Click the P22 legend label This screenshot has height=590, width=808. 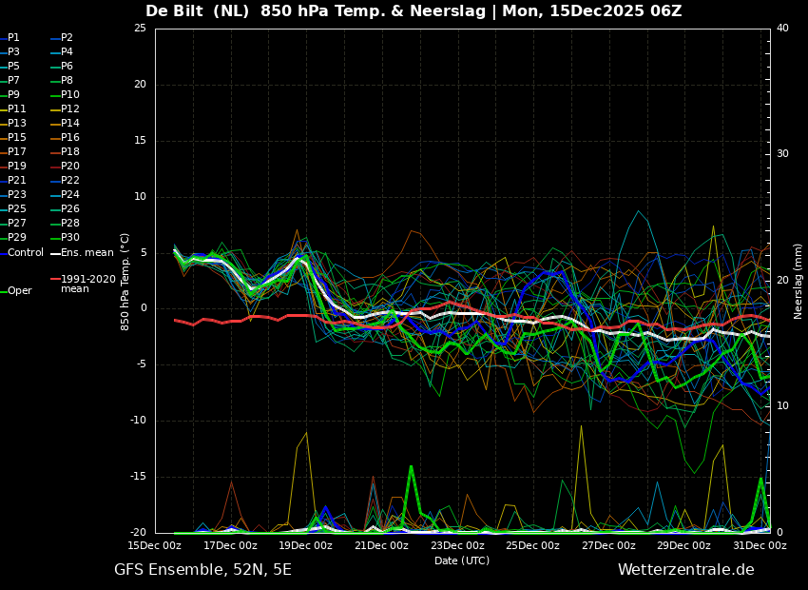coord(70,181)
